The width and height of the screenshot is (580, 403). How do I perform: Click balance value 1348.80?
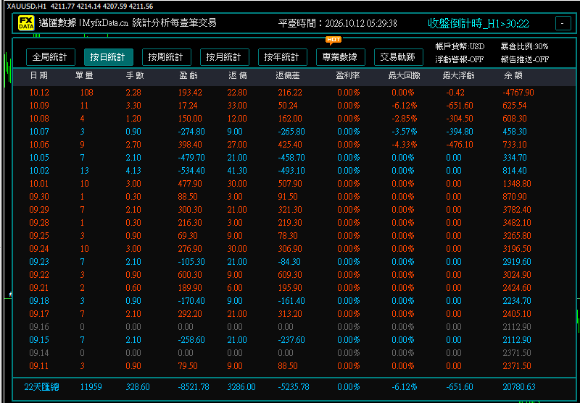[x=517, y=184]
